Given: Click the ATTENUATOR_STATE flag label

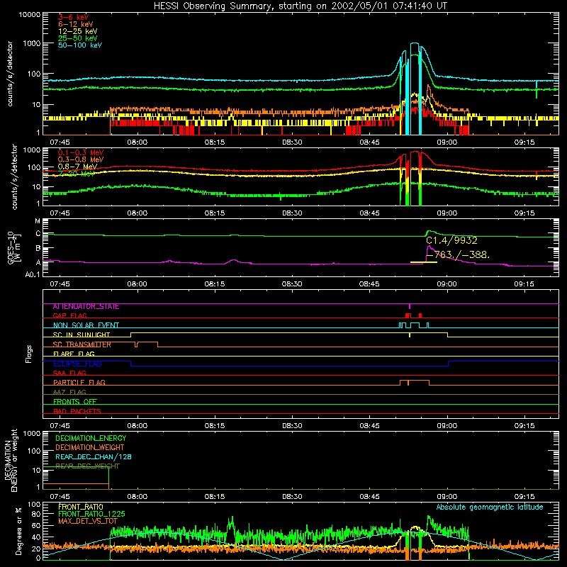Looking at the screenshot, I should coord(86,307).
